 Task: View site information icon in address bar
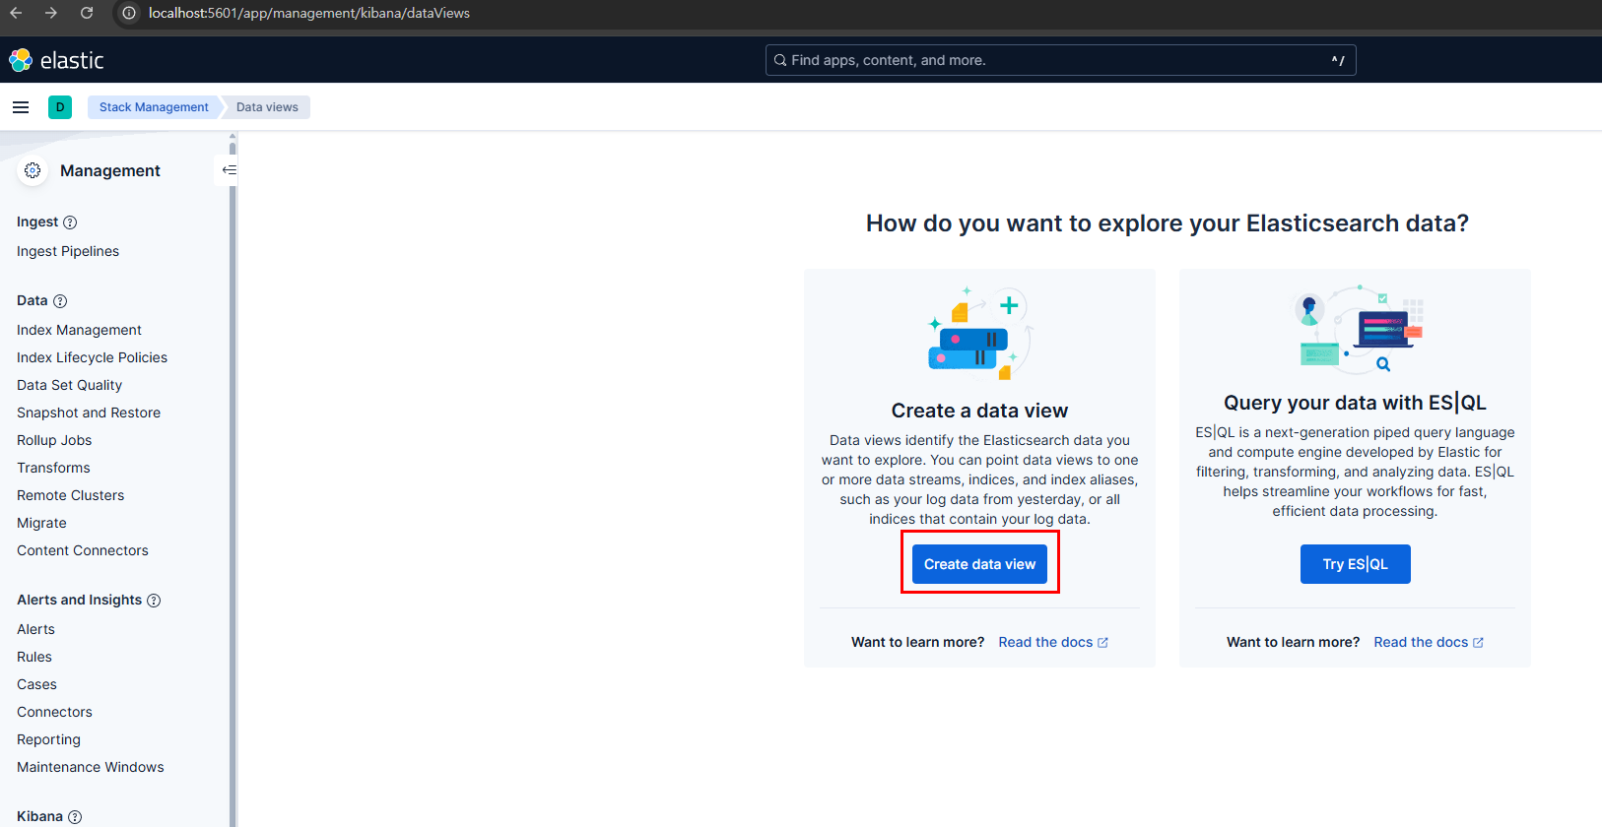pos(128,13)
